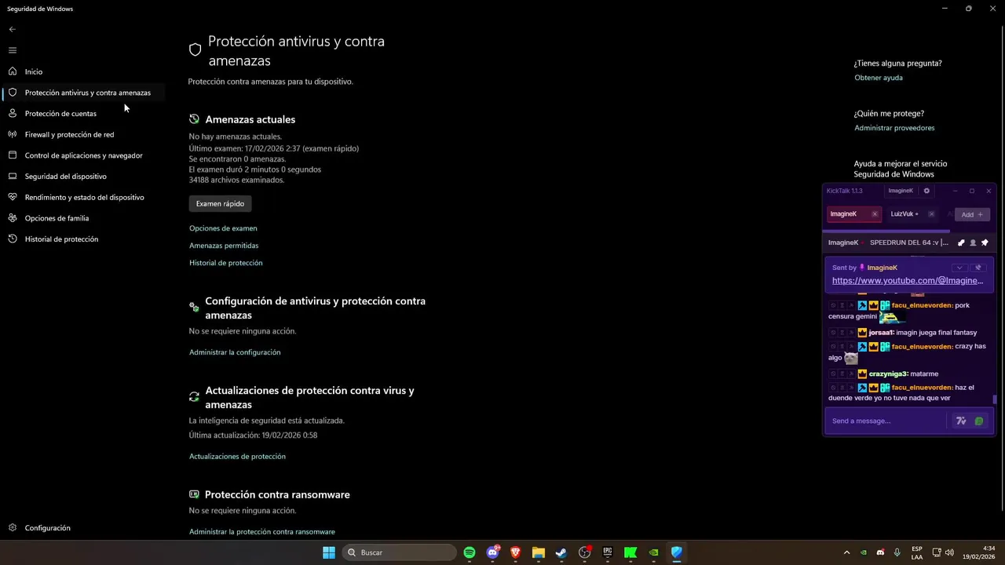Click the Configuración gear icon

point(12,528)
